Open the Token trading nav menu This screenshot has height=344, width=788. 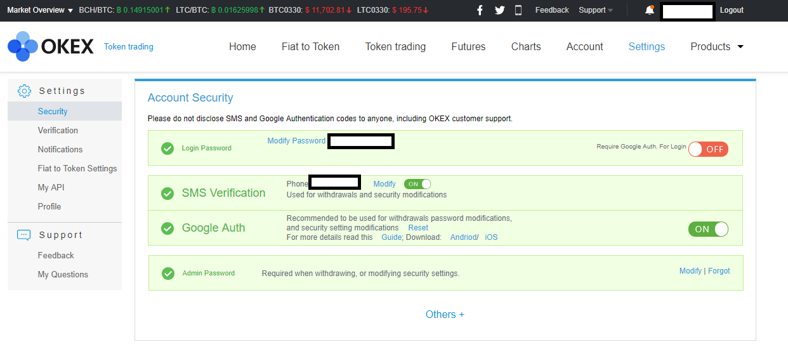click(x=395, y=46)
